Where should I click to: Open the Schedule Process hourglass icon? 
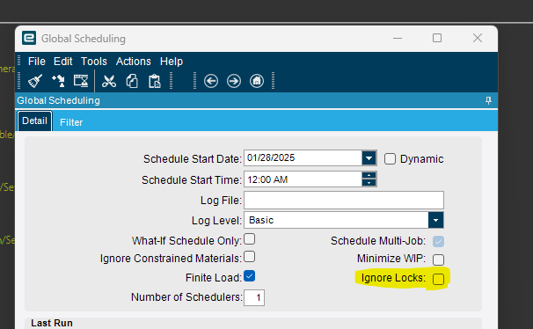pyautogui.click(x=81, y=81)
